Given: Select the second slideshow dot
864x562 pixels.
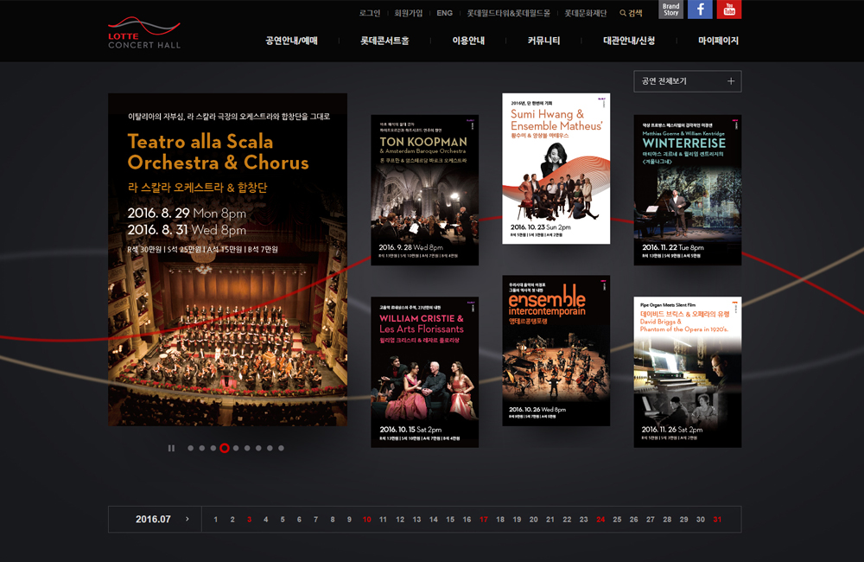Looking at the screenshot, I should coord(201,449).
